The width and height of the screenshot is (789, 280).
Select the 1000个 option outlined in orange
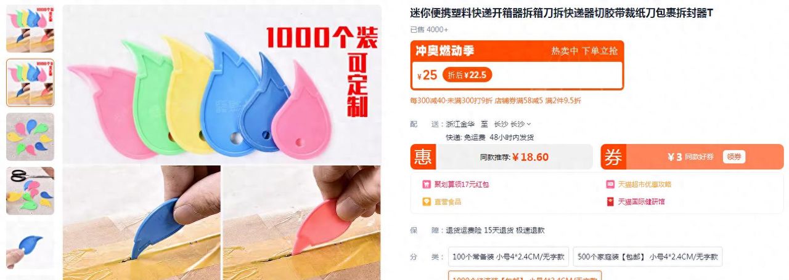(x=525, y=276)
